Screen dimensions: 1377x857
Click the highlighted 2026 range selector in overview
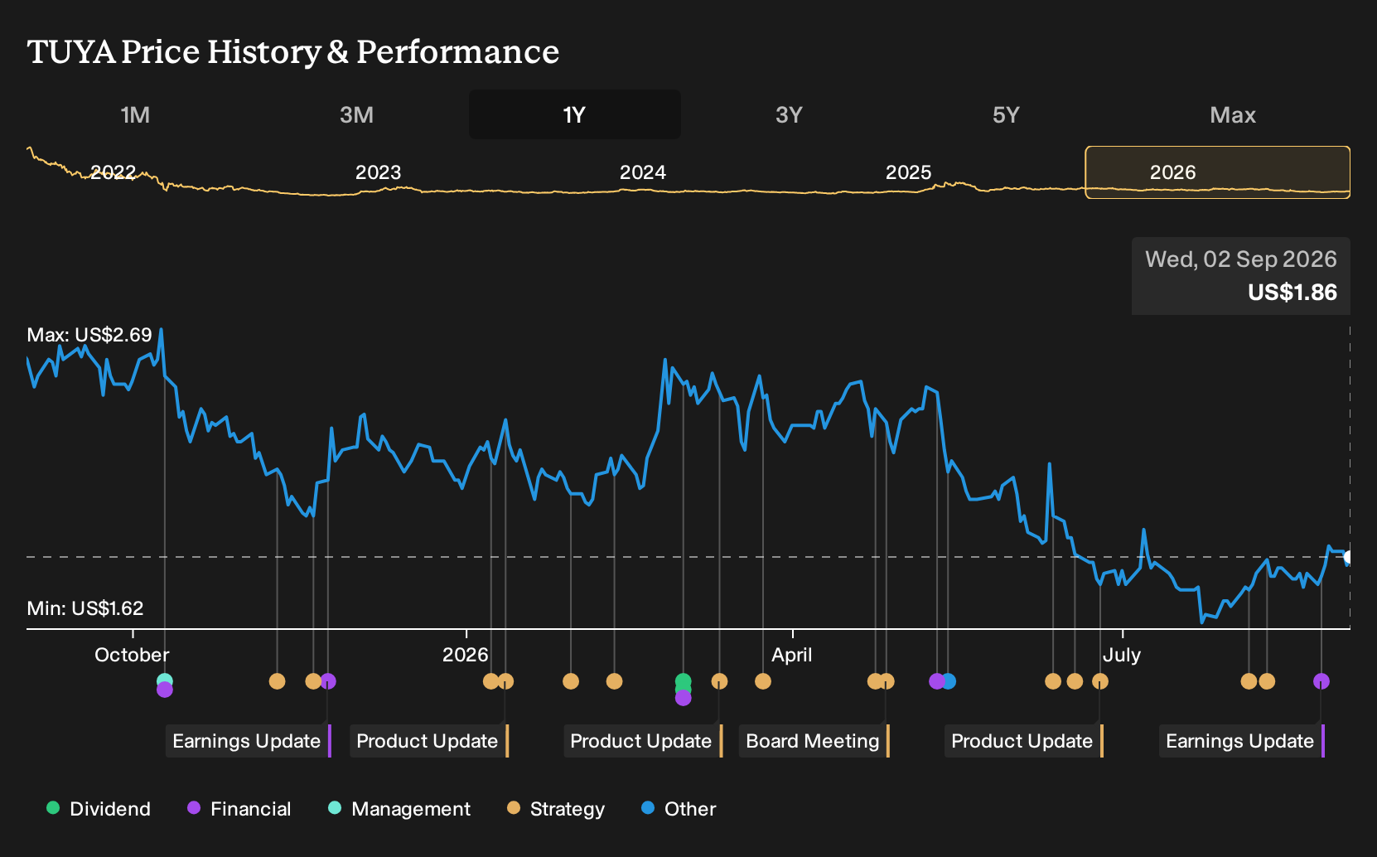tap(1218, 172)
